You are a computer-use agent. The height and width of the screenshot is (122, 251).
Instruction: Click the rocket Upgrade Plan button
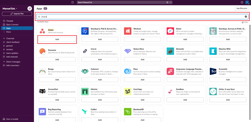click(17, 14)
